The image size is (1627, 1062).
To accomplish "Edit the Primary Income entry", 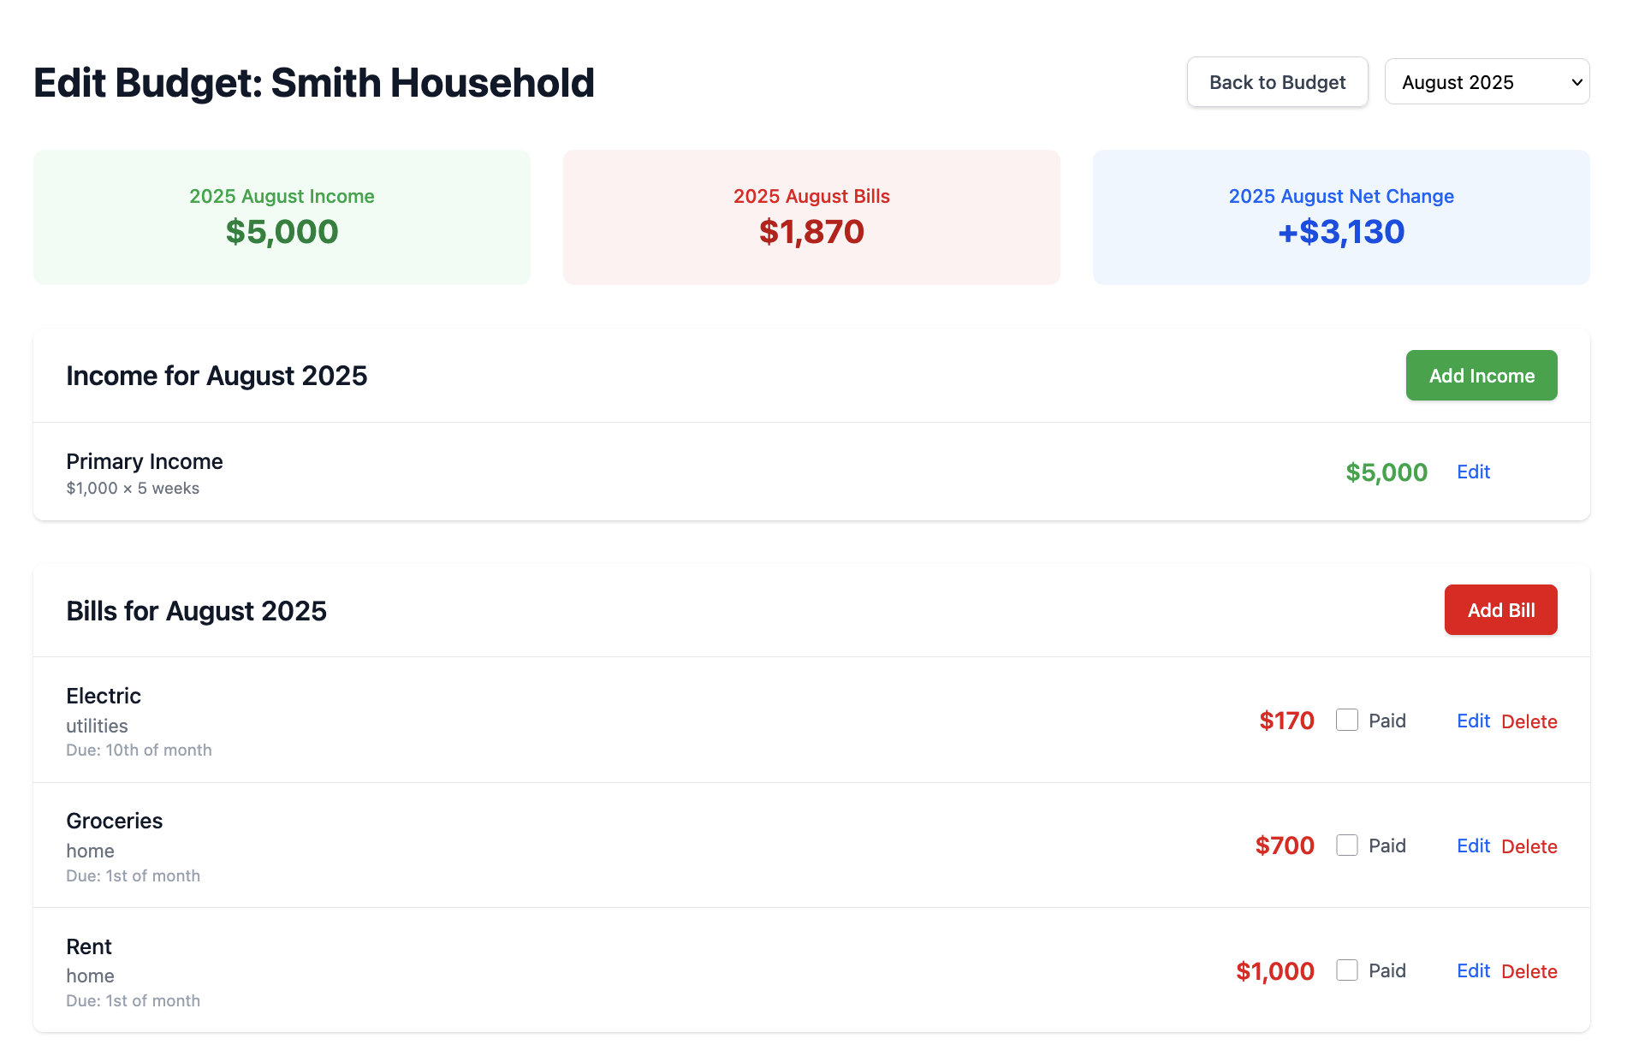I will pyautogui.click(x=1472, y=472).
